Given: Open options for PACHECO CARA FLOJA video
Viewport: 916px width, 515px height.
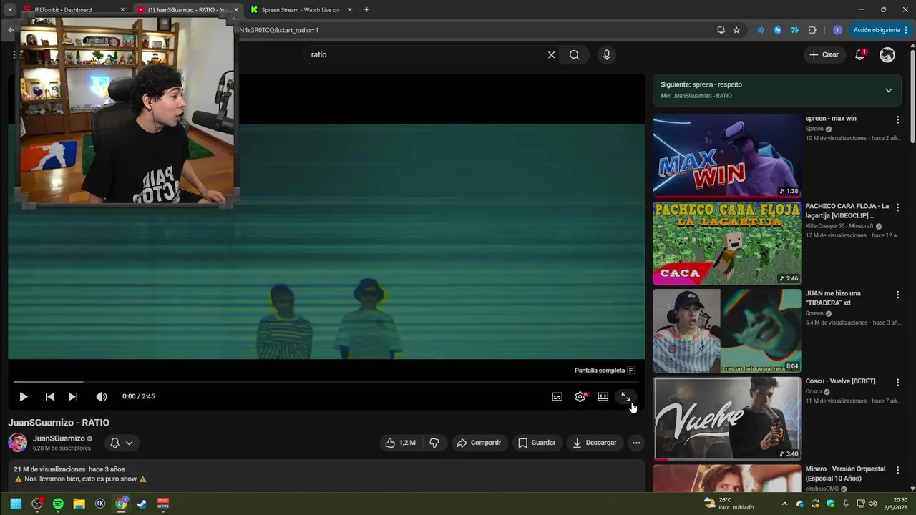Looking at the screenshot, I should (x=897, y=207).
